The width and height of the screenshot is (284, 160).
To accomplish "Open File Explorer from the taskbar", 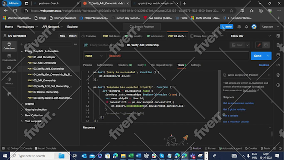I will 123,156.
